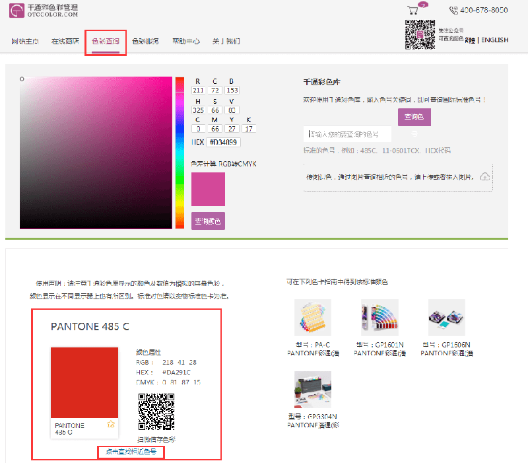Viewport: 528px width, 463px height.
Task: Click the red PANTONE 485 C color swatch
Action: [84, 382]
